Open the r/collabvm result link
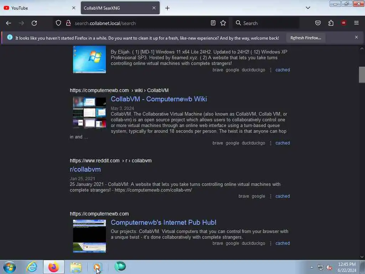Image resolution: width=365 pixels, height=274 pixels. 85,169
